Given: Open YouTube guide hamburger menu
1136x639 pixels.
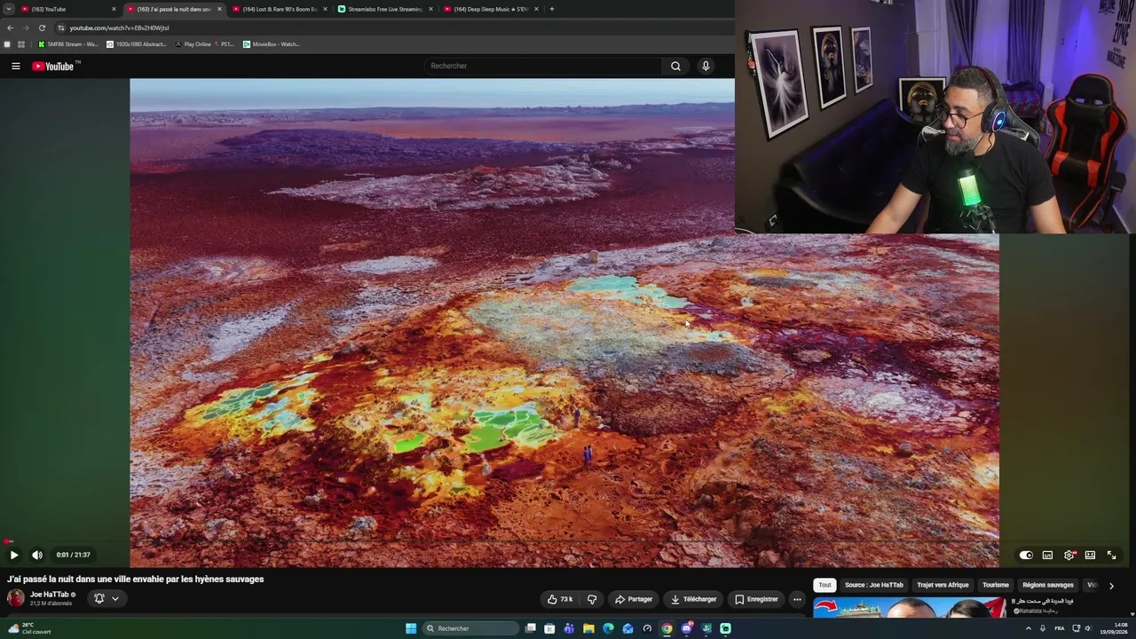Looking at the screenshot, I should pos(16,66).
